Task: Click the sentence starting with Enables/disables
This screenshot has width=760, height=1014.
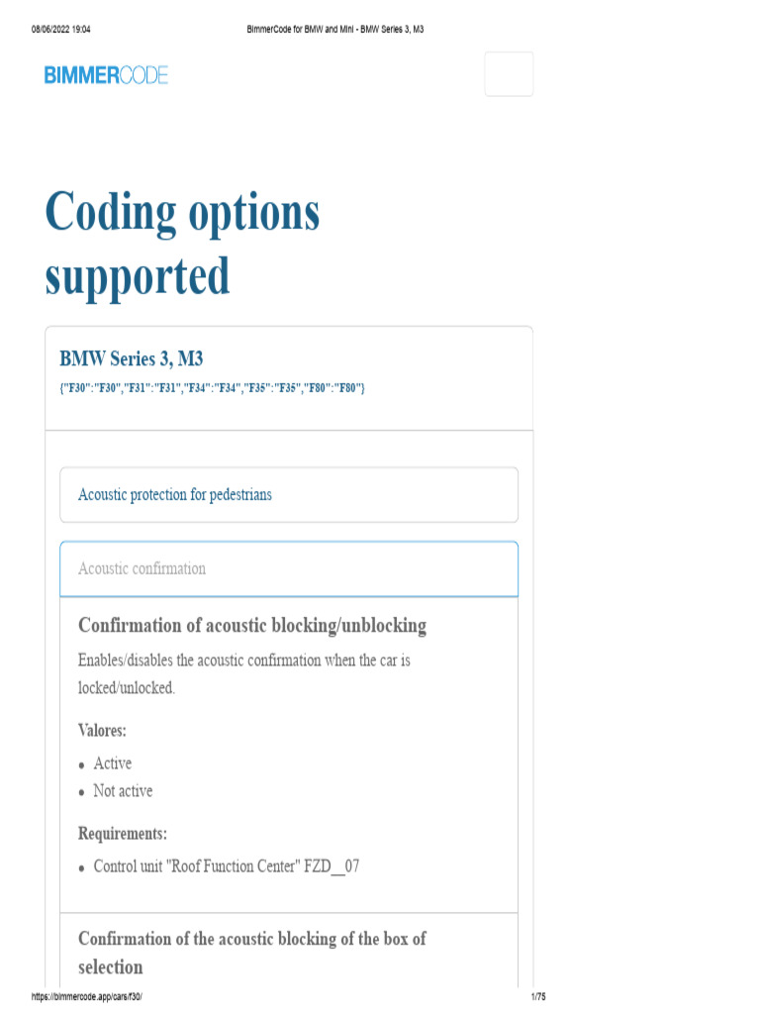Action: pos(243,659)
